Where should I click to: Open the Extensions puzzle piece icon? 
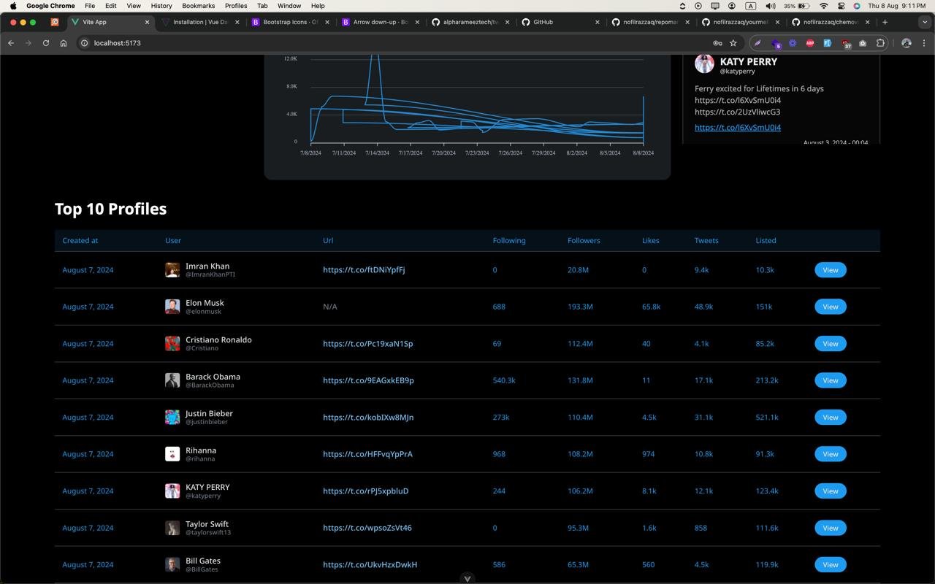coord(881,43)
